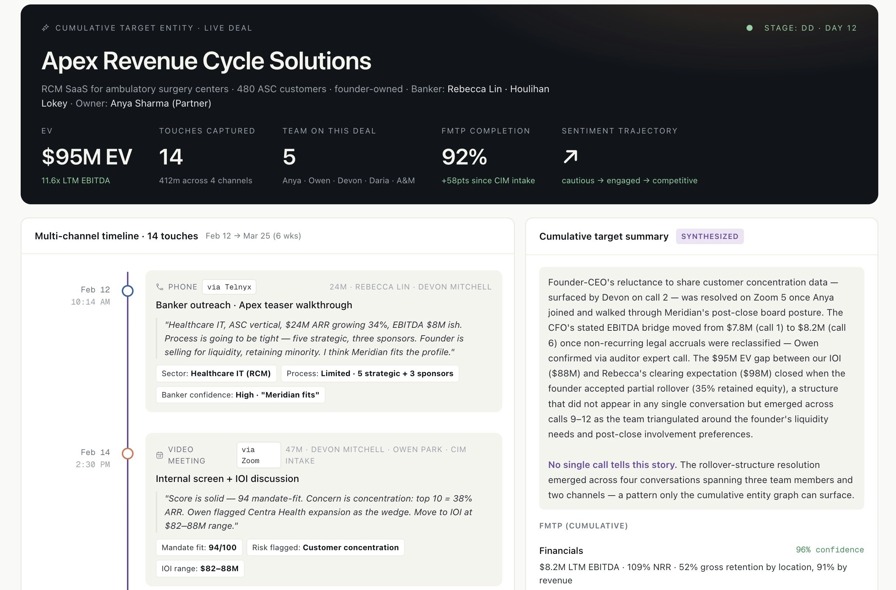Click the Healthcare IT teaser quote text
This screenshot has height=590, width=896.
[x=314, y=338]
